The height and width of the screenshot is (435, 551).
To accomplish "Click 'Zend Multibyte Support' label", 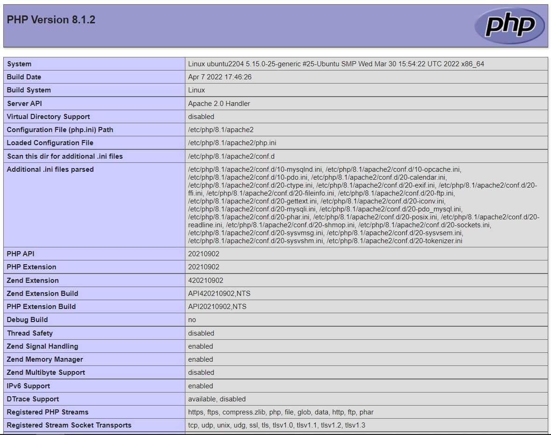I will click(46, 372).
